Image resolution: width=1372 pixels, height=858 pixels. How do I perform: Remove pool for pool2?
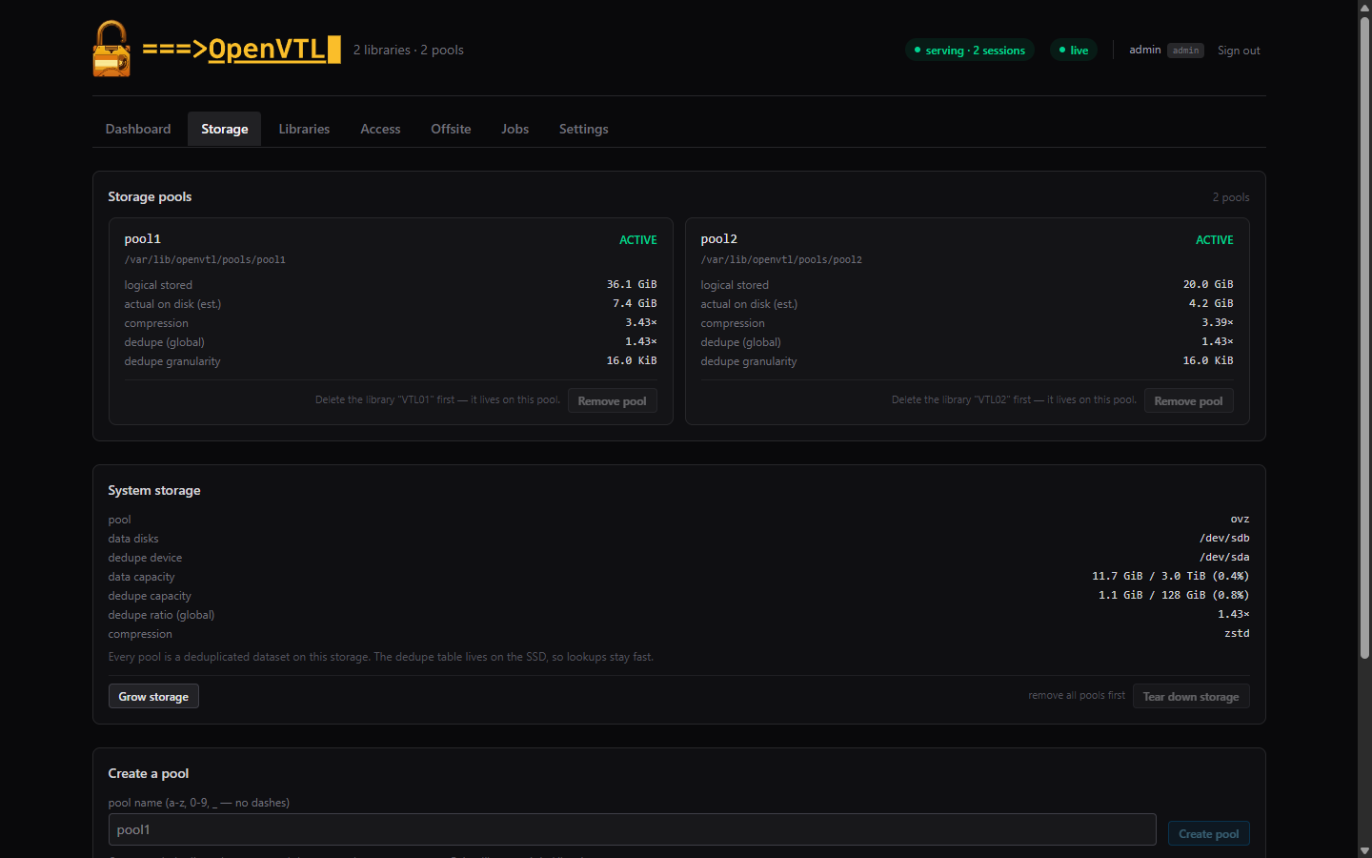pos(1189,401)
